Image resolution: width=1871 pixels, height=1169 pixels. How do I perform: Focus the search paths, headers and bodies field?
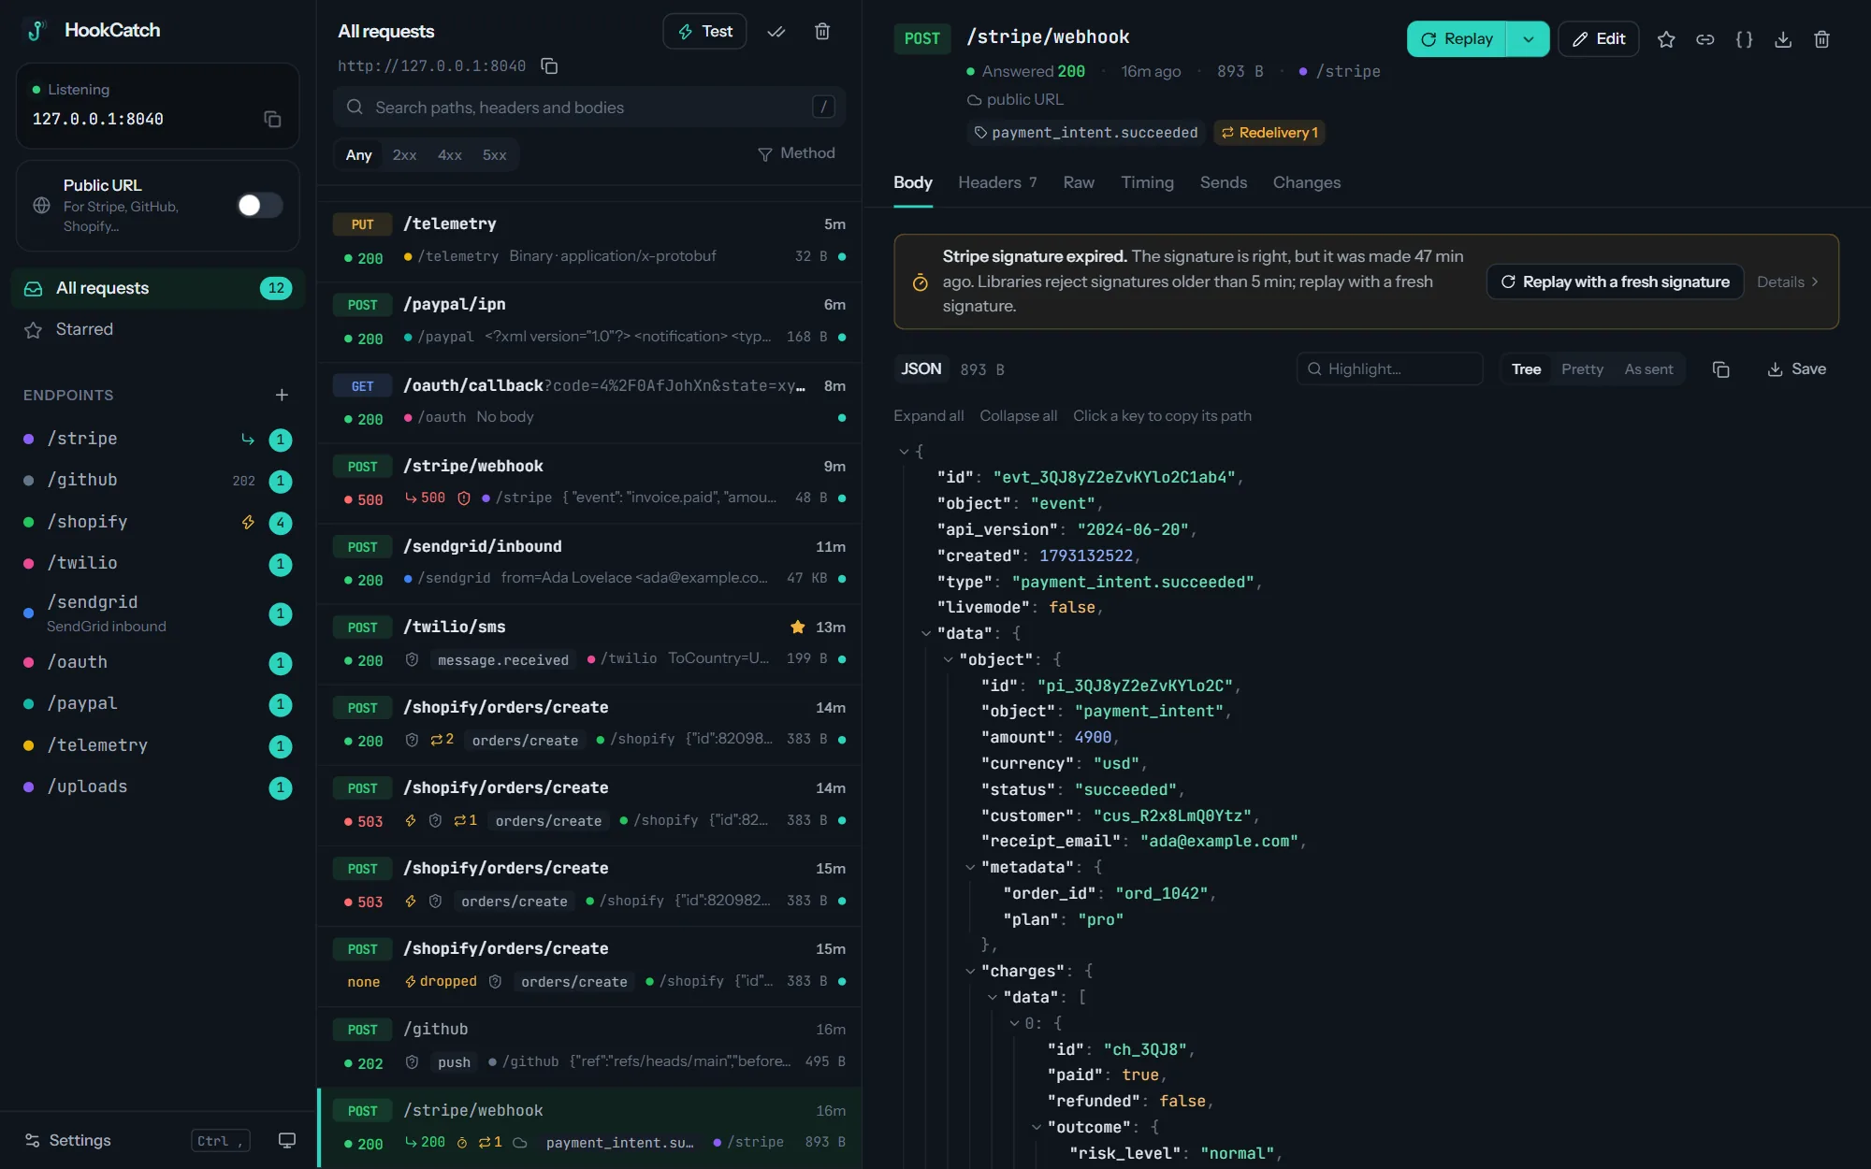coord(589,108)
